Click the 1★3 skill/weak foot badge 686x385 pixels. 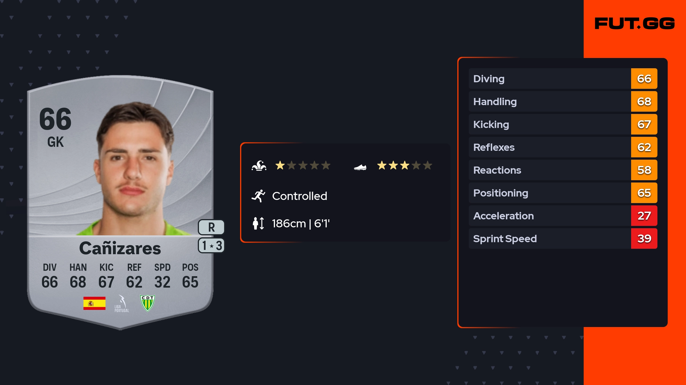pyautogui.click(x=211, y=246)
